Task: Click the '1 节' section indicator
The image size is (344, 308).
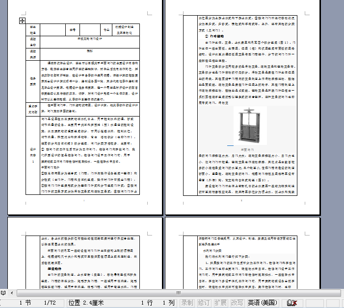Action: 25,303
